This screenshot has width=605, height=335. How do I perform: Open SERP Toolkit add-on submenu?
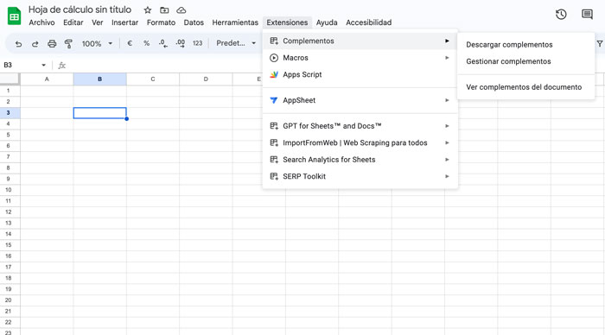pyautogui.click(x=360, y=176)
